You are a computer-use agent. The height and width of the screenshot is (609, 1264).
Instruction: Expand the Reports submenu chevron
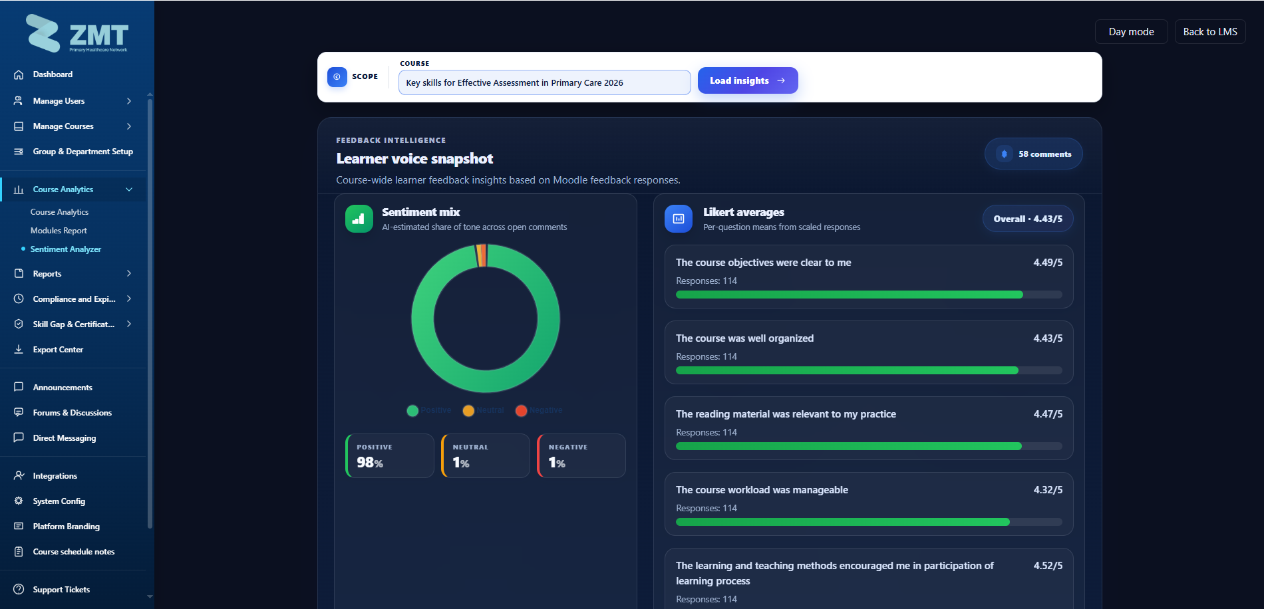pos(129,274)
